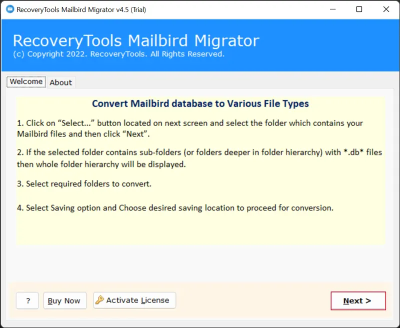This screenshot has height=328, width=400.
Task: Click instruction step 4 about Saving option
Action: pos(175,207)
